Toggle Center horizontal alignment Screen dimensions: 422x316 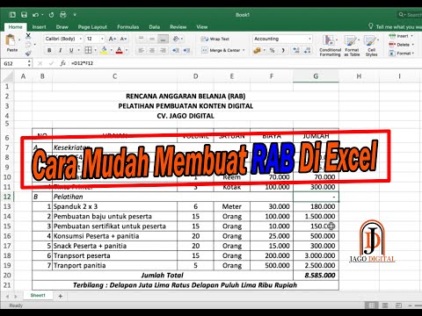point(152,50)
